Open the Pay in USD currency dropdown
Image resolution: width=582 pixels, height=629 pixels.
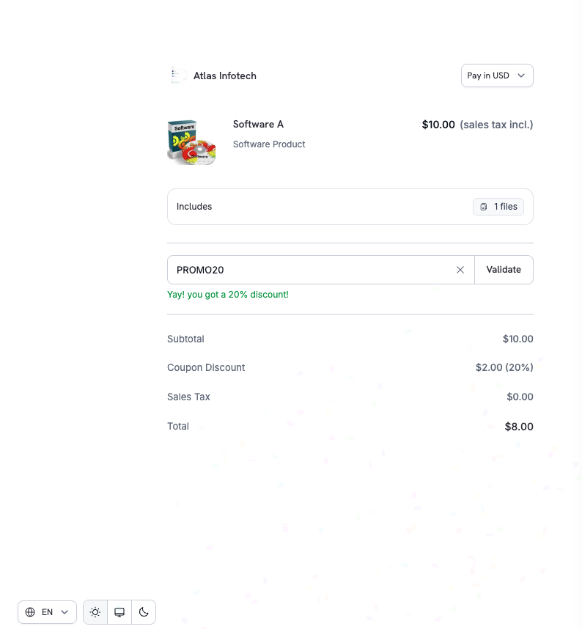(497, 76)
